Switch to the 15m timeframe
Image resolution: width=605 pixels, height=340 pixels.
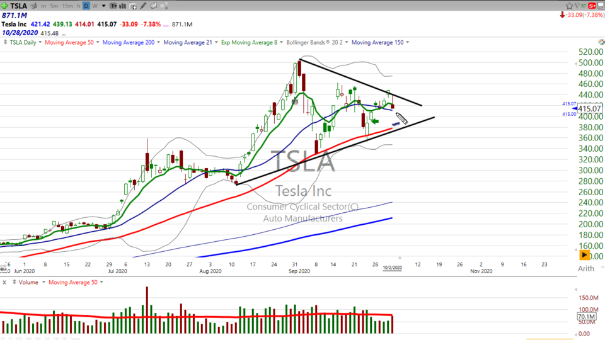click(67, 6)
